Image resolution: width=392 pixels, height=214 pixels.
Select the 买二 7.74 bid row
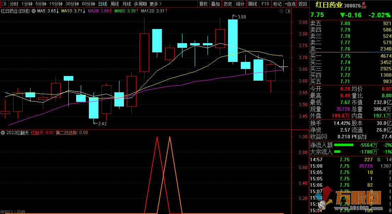point(351,62)
